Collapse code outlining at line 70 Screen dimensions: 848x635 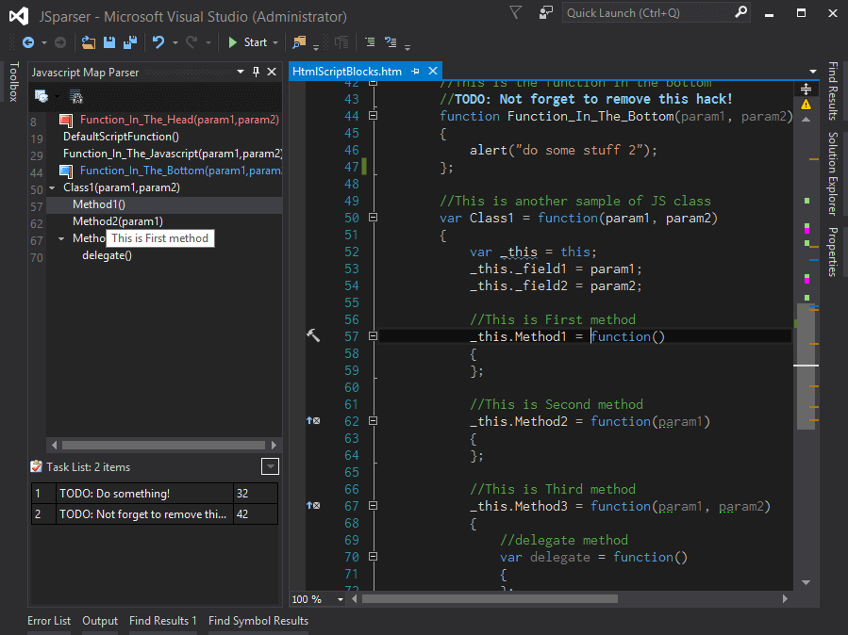coord(373,556)
